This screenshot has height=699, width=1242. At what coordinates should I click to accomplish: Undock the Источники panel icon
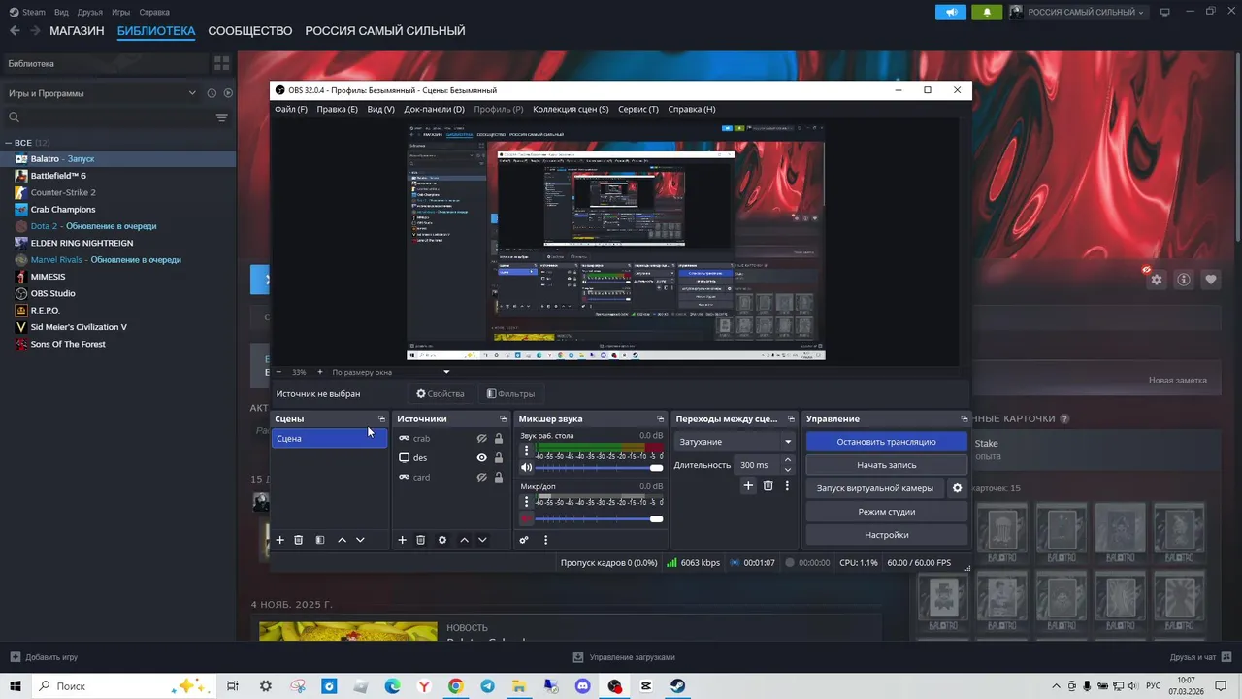click(x=503, y=419)
